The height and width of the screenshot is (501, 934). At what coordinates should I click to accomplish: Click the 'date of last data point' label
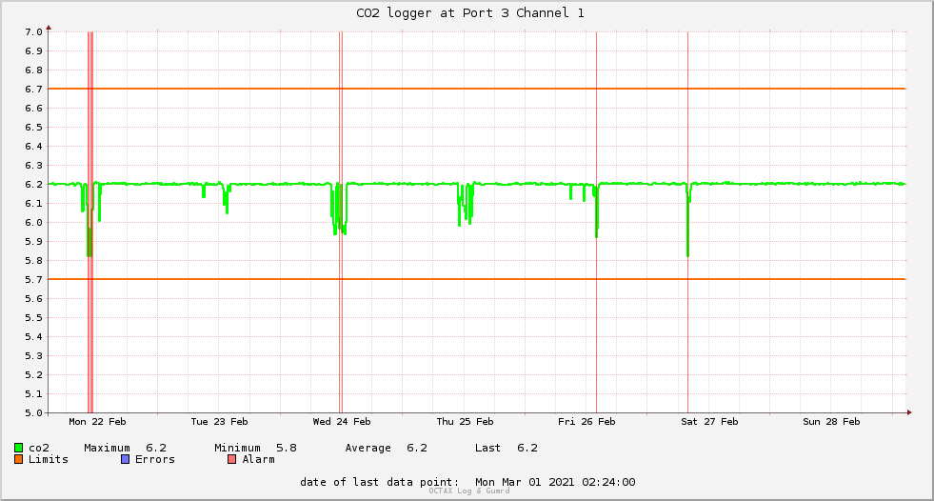tap(380, 482)
